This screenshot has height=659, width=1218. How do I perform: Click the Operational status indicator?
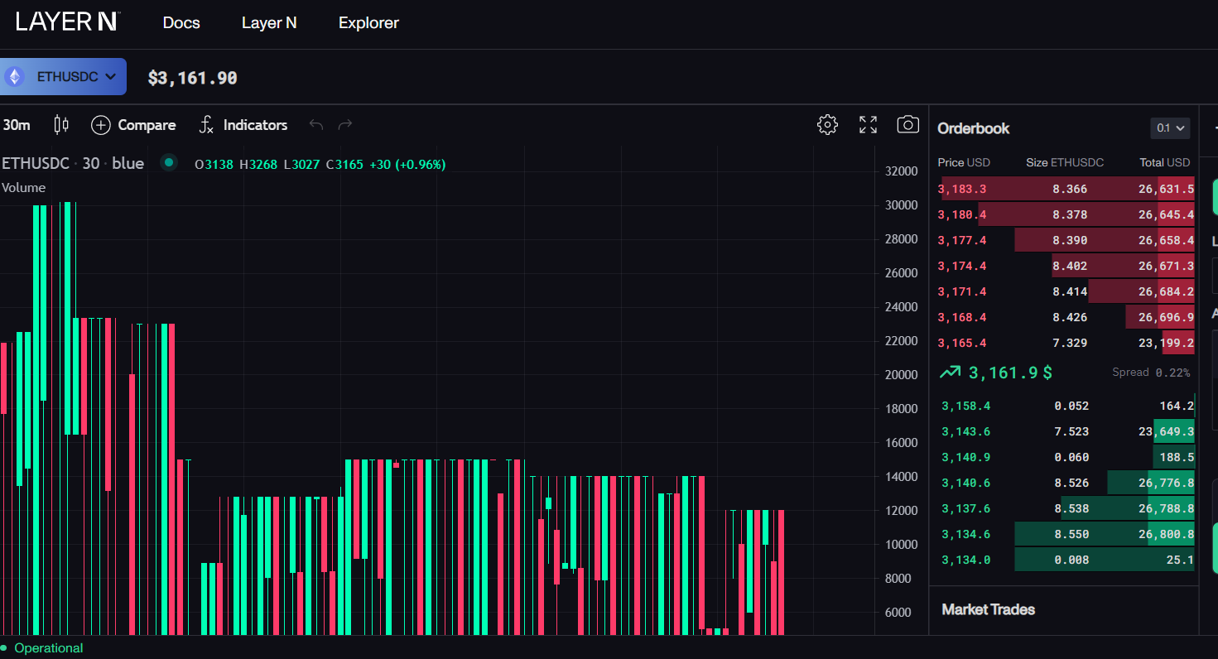click(x=42, y=648)
